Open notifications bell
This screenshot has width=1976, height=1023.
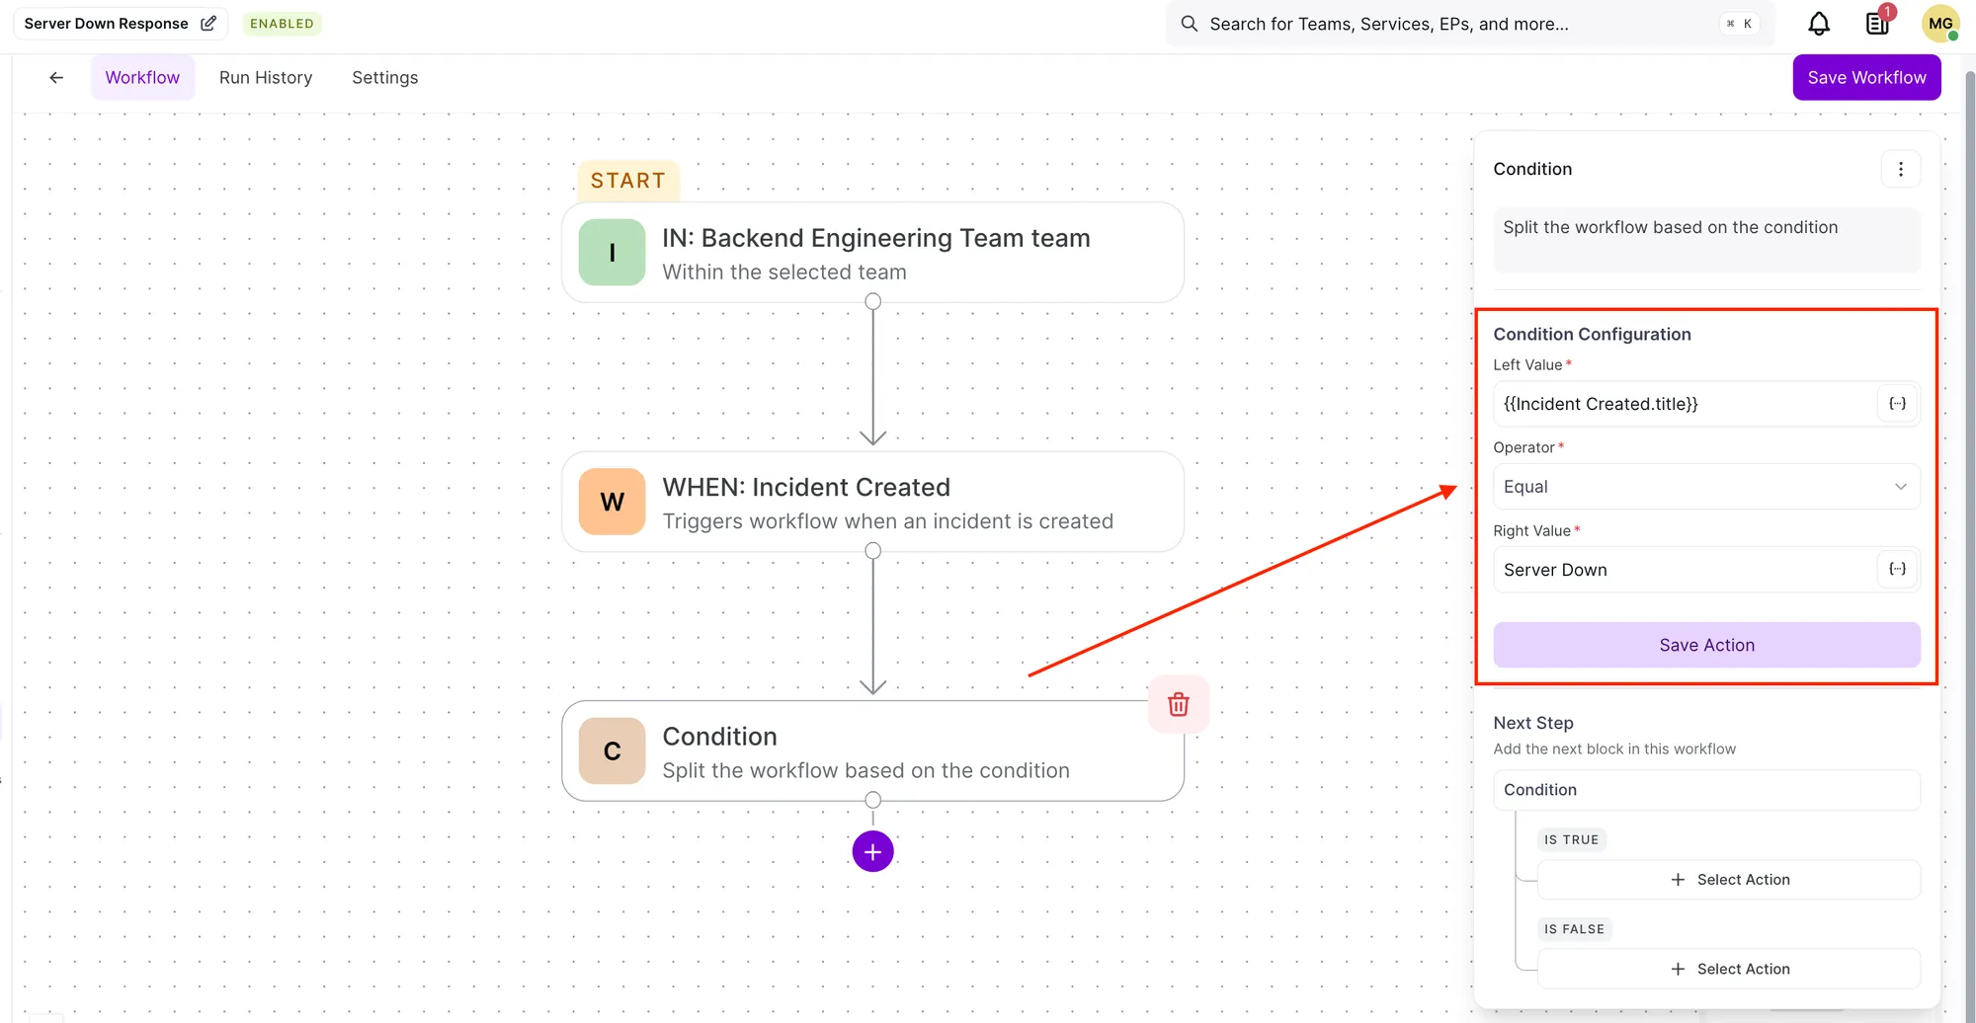coord(1819,24)
